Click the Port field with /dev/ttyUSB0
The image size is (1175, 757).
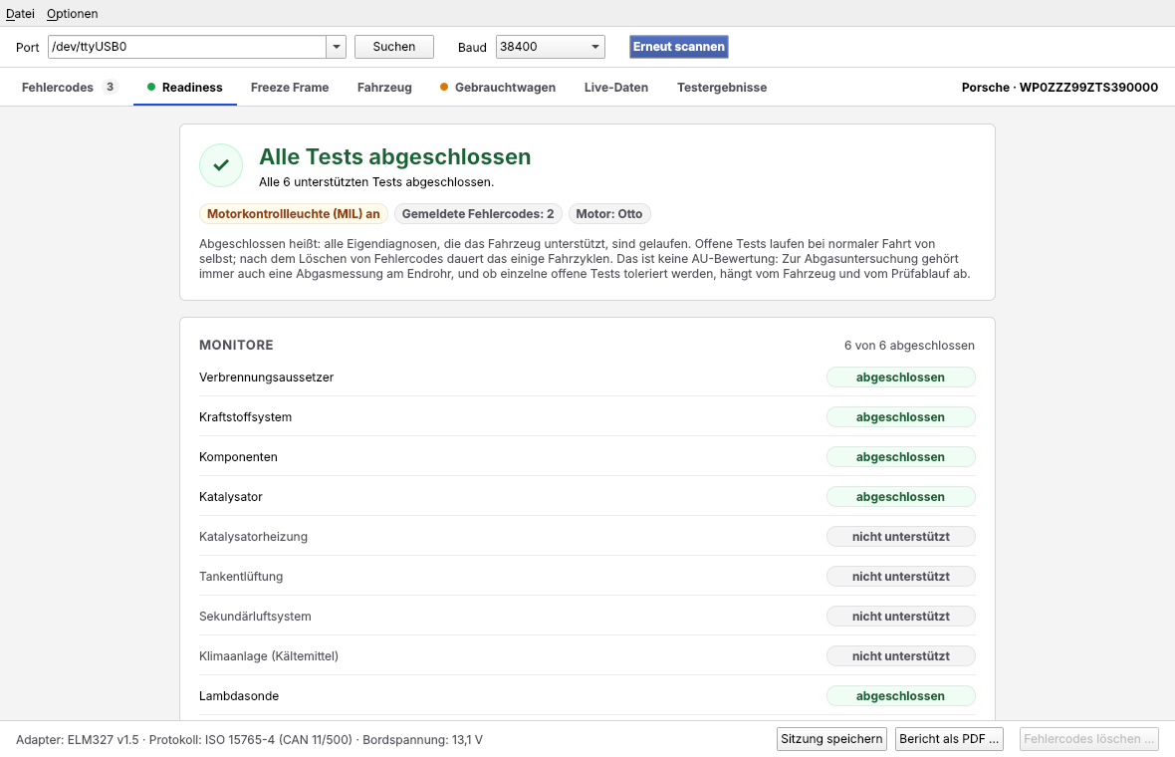186,47
